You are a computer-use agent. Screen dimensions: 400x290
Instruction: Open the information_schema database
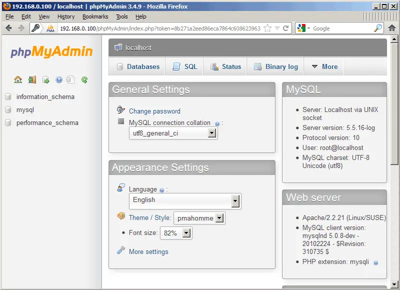45,96
